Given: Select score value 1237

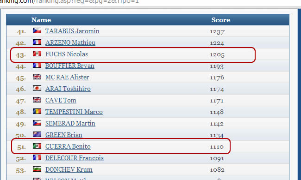Looking at the screenshot, I should (x=217, y=31).
